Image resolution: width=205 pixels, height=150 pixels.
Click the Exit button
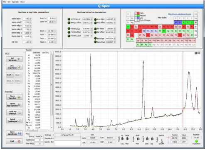(14, 141)
